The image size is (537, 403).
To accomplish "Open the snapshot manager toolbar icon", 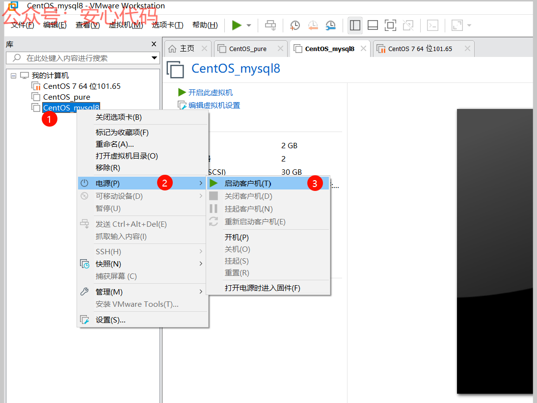I will pyautogui.click(x=330, y=25).
